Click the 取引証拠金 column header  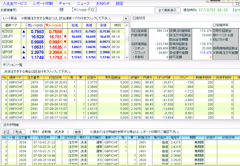(113, 78)
